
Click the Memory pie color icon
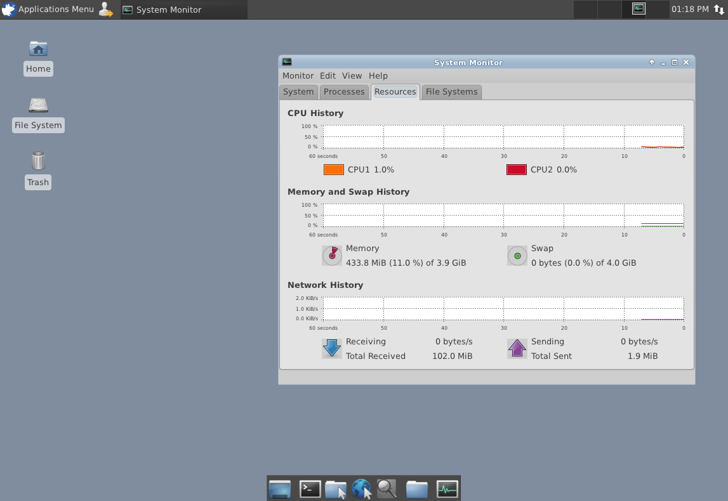[x=332, y=256]
